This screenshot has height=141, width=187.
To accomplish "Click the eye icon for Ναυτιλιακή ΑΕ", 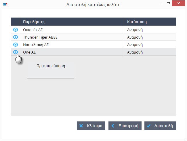I will [x=16, y=45].
